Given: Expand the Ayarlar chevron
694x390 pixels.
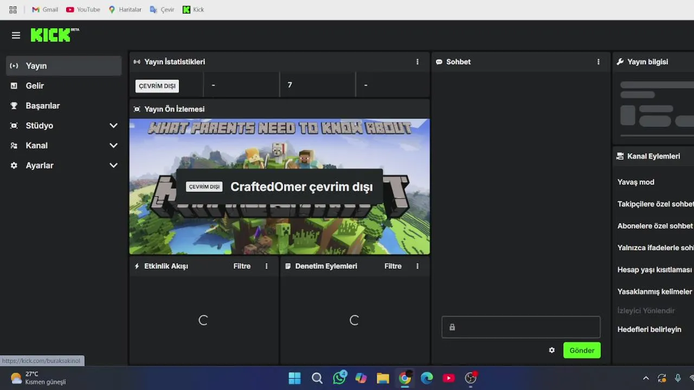Looking at the screenshot, I should point(113,166).
